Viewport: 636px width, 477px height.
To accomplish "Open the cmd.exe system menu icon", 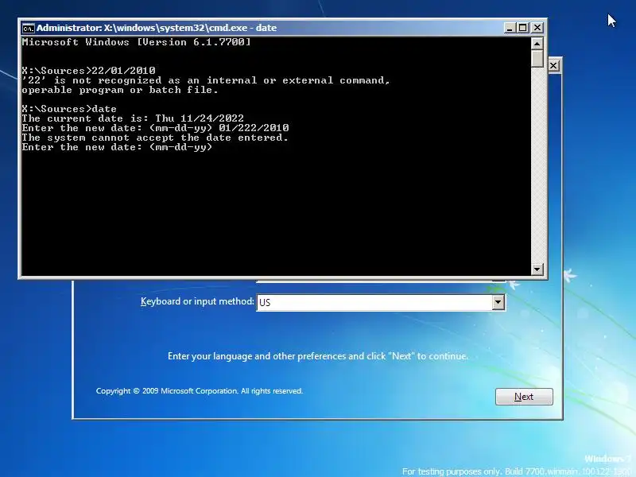I will [x=28, y=28].
